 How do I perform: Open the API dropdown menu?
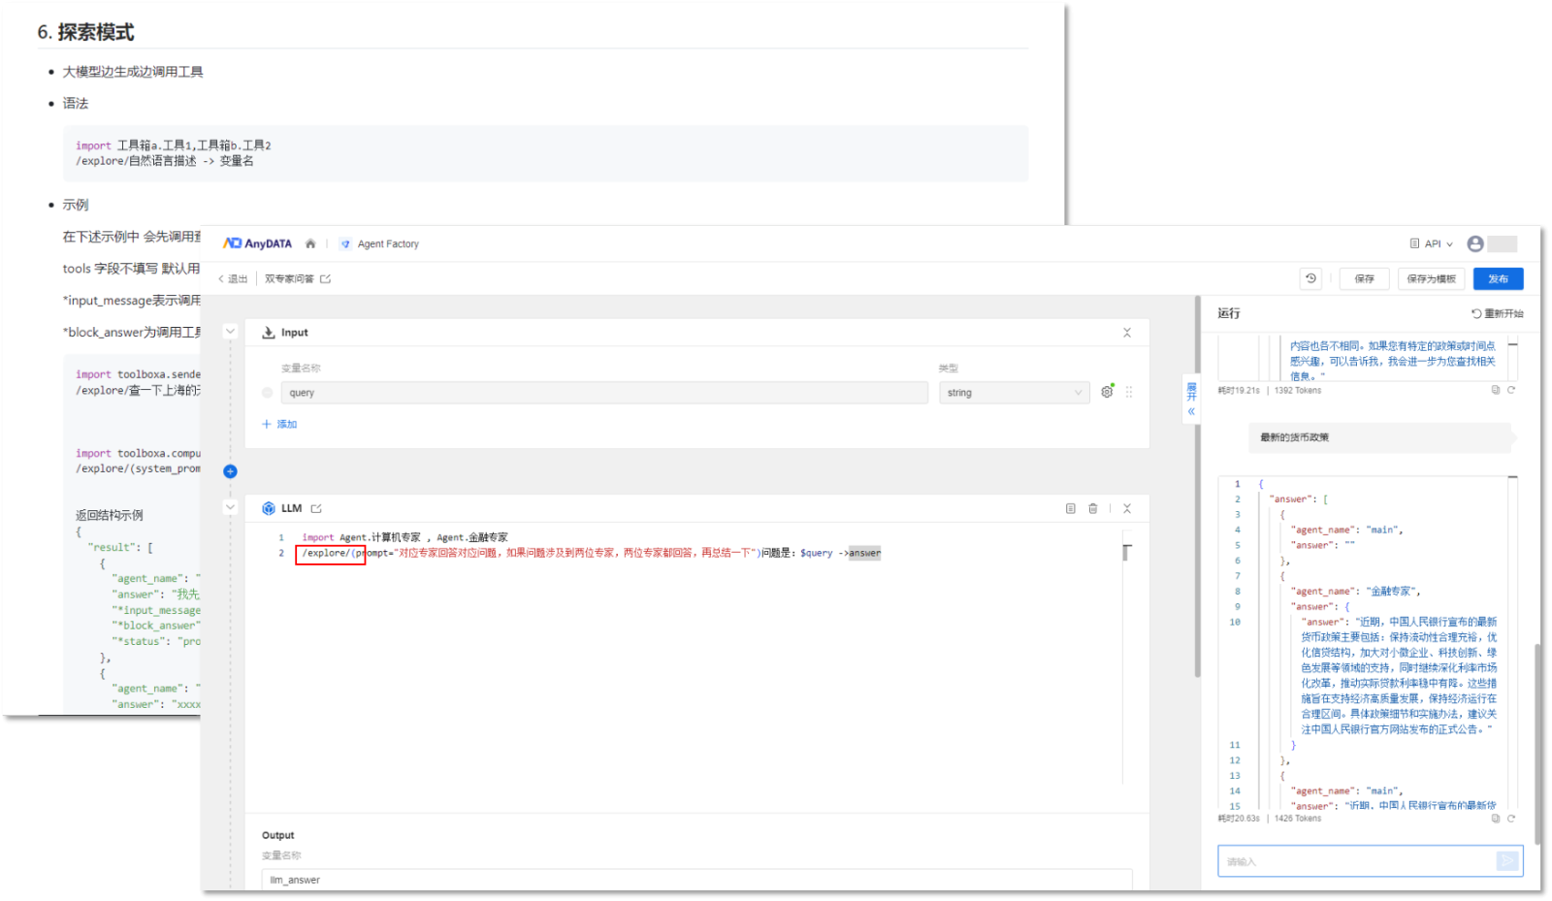point(1432,244)
